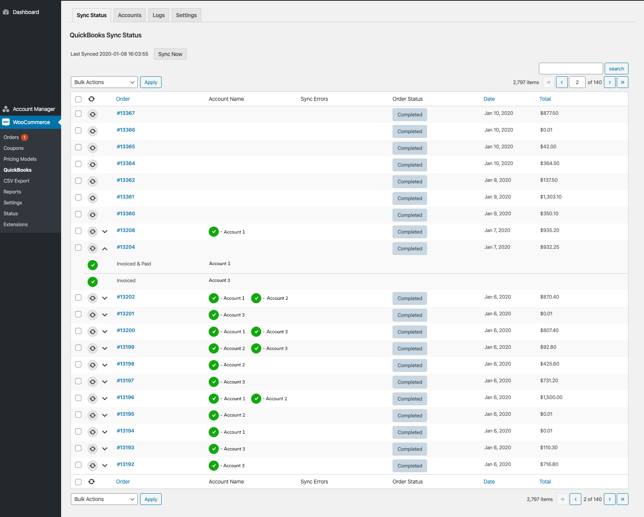Click the sync icon for order #13360
Image resolution: width=644 pixels, height=517 pixels.
(x=93, y=215)
